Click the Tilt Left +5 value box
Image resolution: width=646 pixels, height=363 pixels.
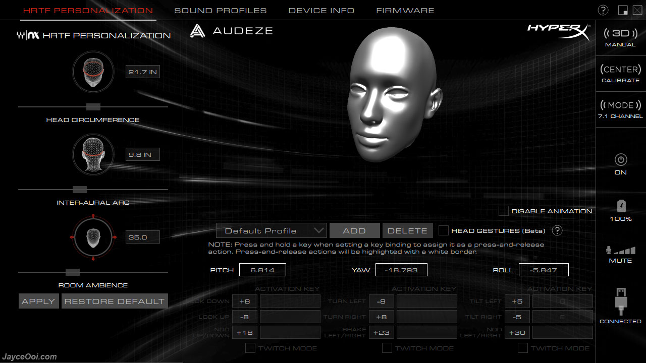[517, 301]
